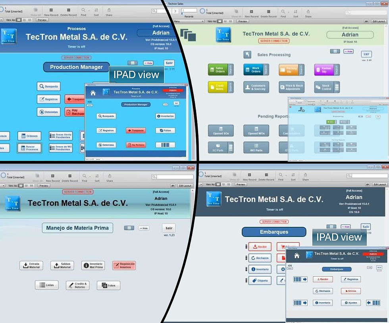Open Price & Stock Adjustments tile
This screenshot has height=323, width=389.
(291, 87)
